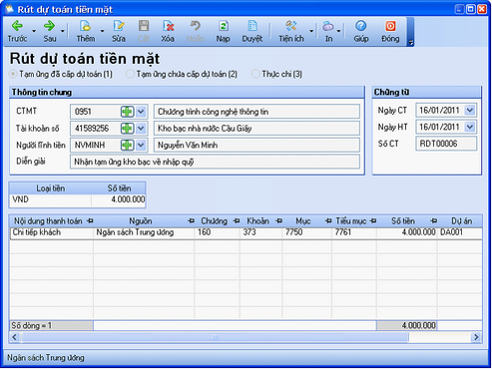Click the Cất save disk icon
This screenshot has width=492, height=369.
click(144, 26)
